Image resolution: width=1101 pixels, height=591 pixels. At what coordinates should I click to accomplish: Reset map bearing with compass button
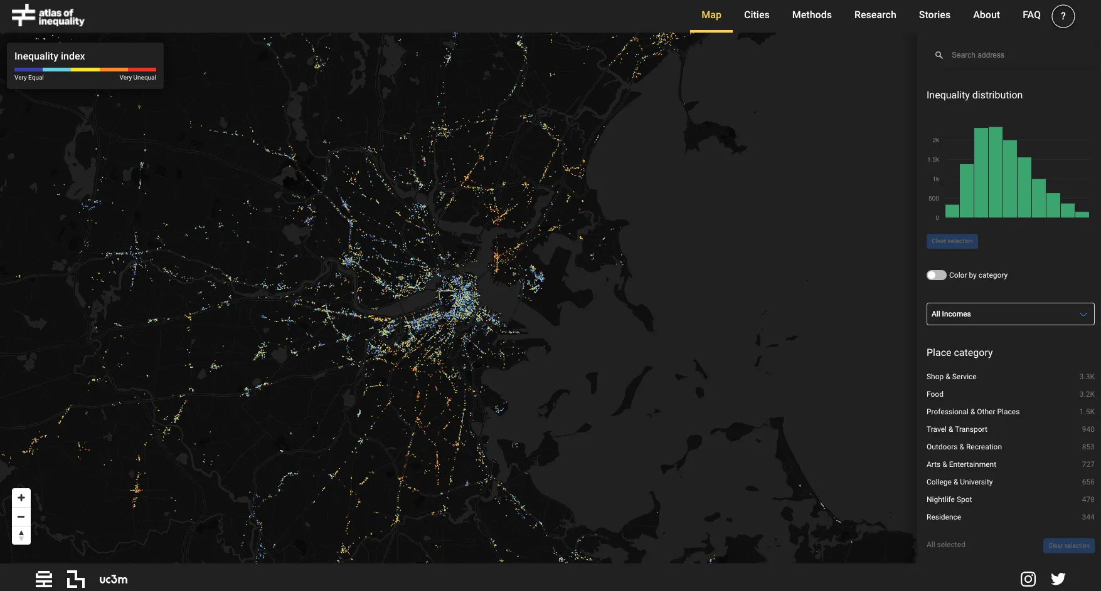21,535
